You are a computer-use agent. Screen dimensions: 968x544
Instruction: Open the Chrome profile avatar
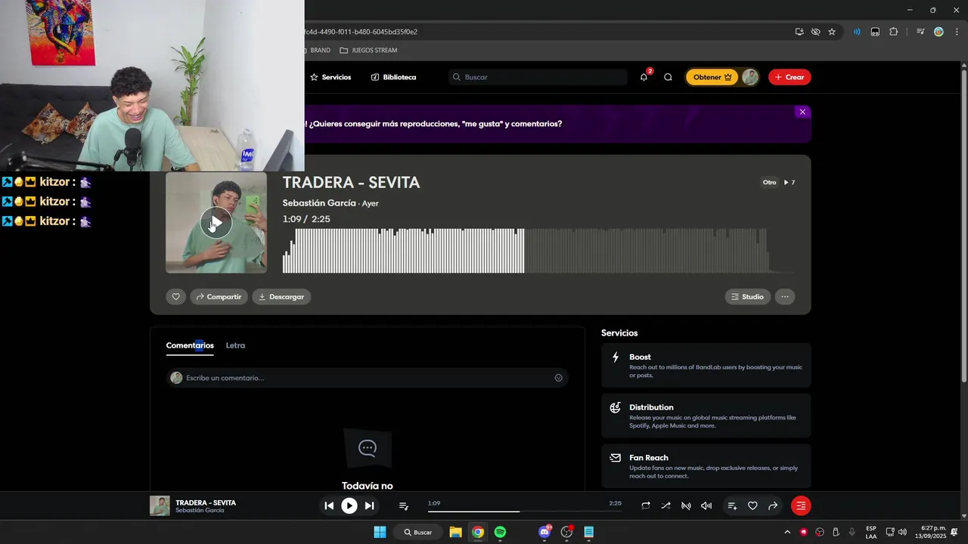point(939,32)
